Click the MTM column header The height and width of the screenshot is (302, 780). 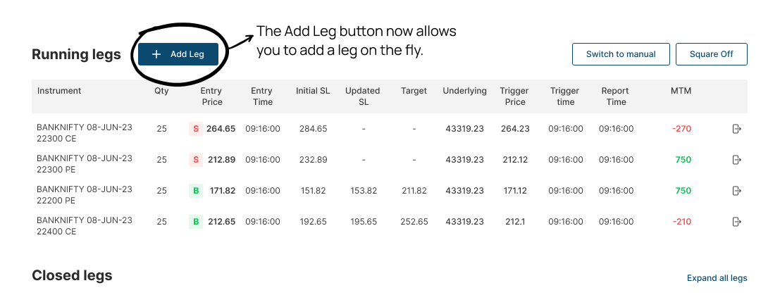click(681, 91)
